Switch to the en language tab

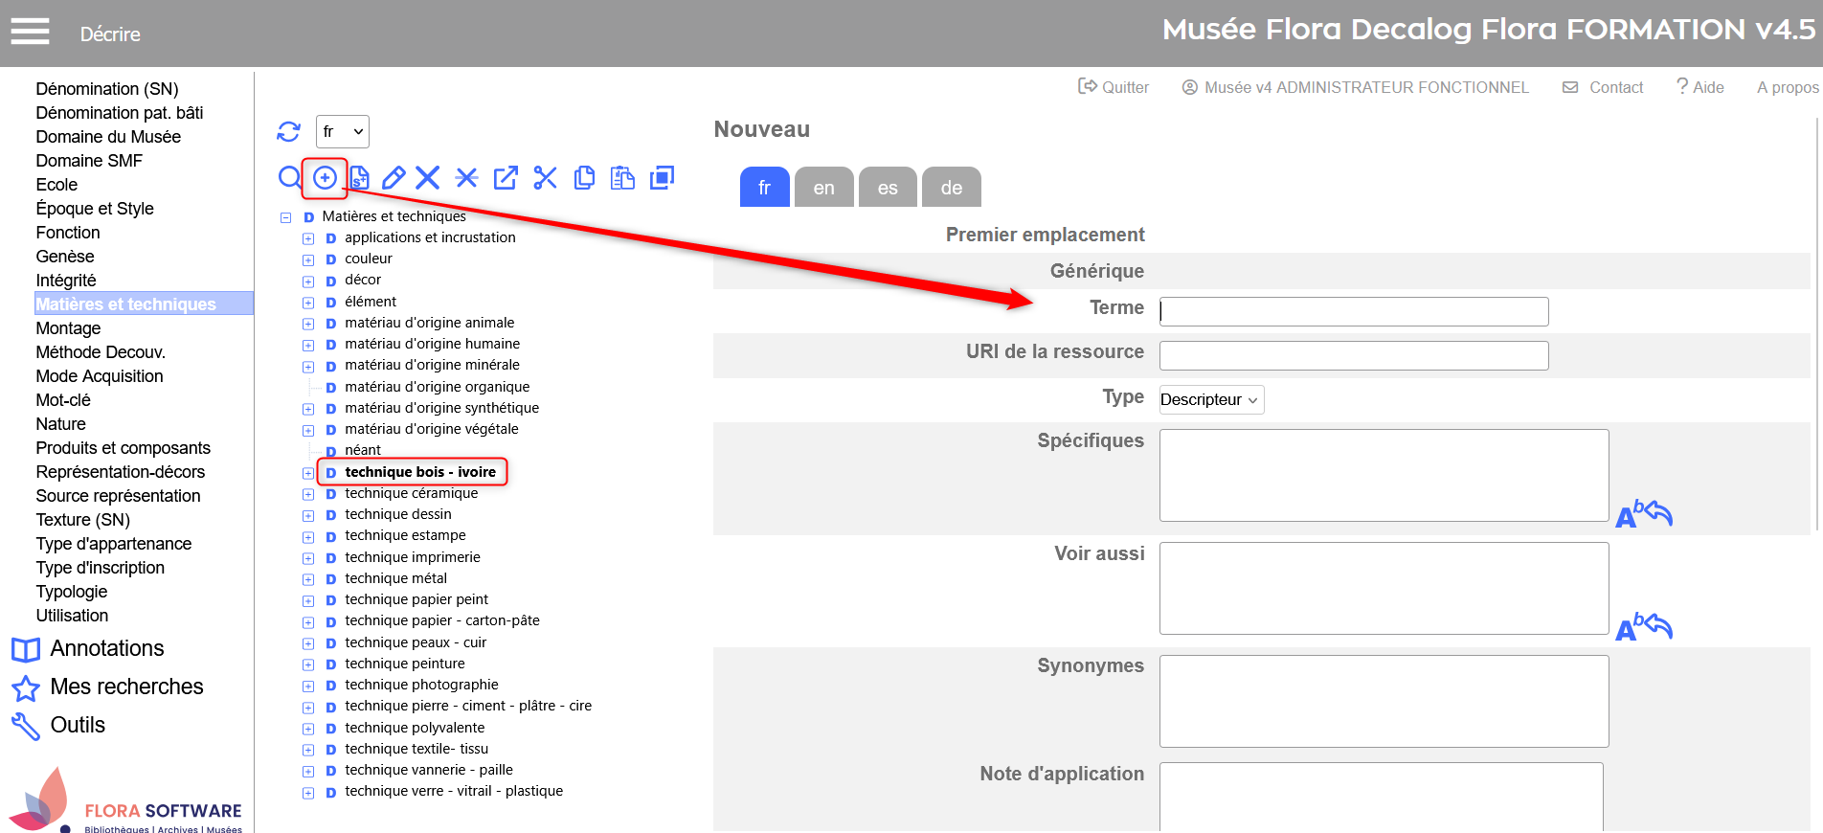[x=823, y=188]
